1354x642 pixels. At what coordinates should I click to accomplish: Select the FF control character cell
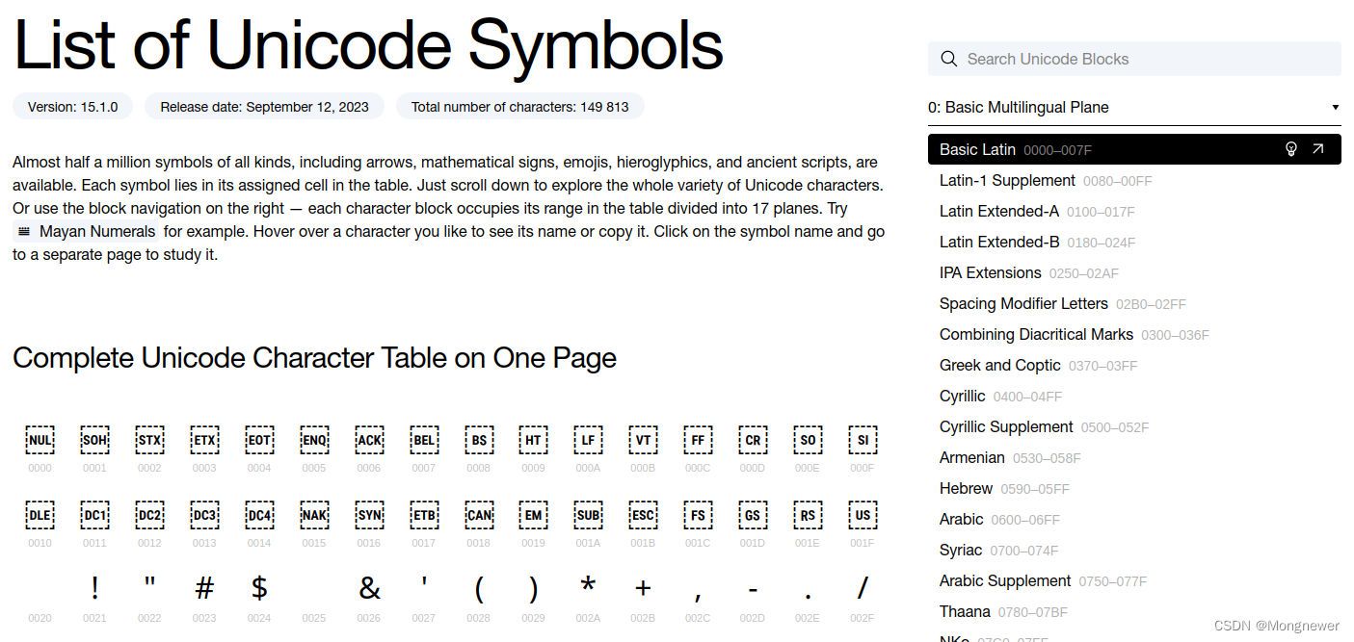click(x=698, y=440)
